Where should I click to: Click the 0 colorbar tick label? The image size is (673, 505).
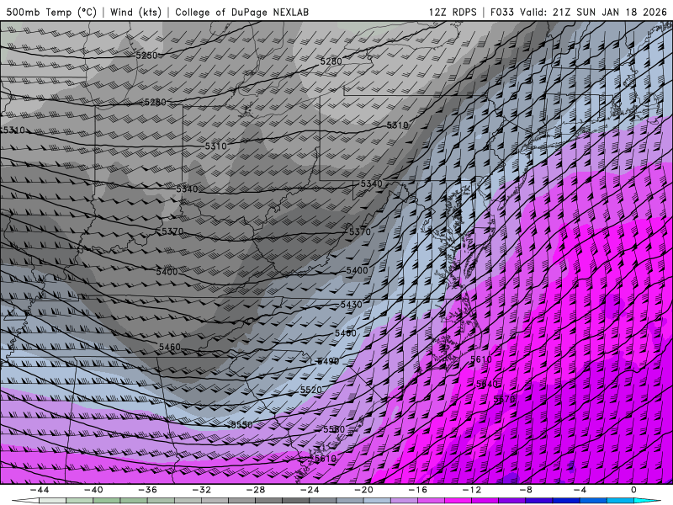pyautogui.click(x=633, y=490)
